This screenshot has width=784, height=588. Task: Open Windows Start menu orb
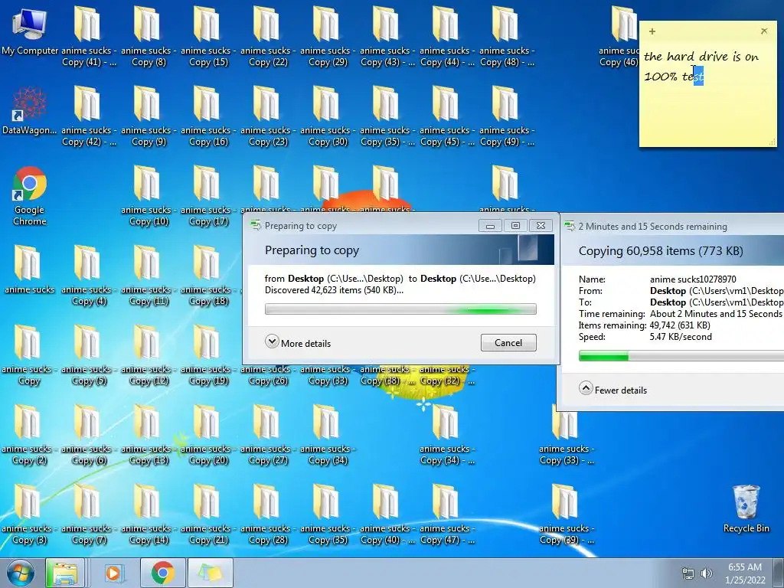point(21,573)
